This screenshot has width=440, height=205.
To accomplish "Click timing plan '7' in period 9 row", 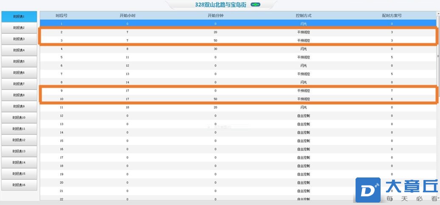I will point(392,91).
